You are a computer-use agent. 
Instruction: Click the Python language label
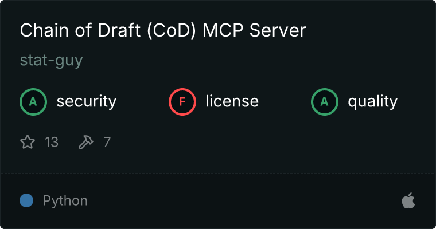pyautogui.click(x=65, y=201)
